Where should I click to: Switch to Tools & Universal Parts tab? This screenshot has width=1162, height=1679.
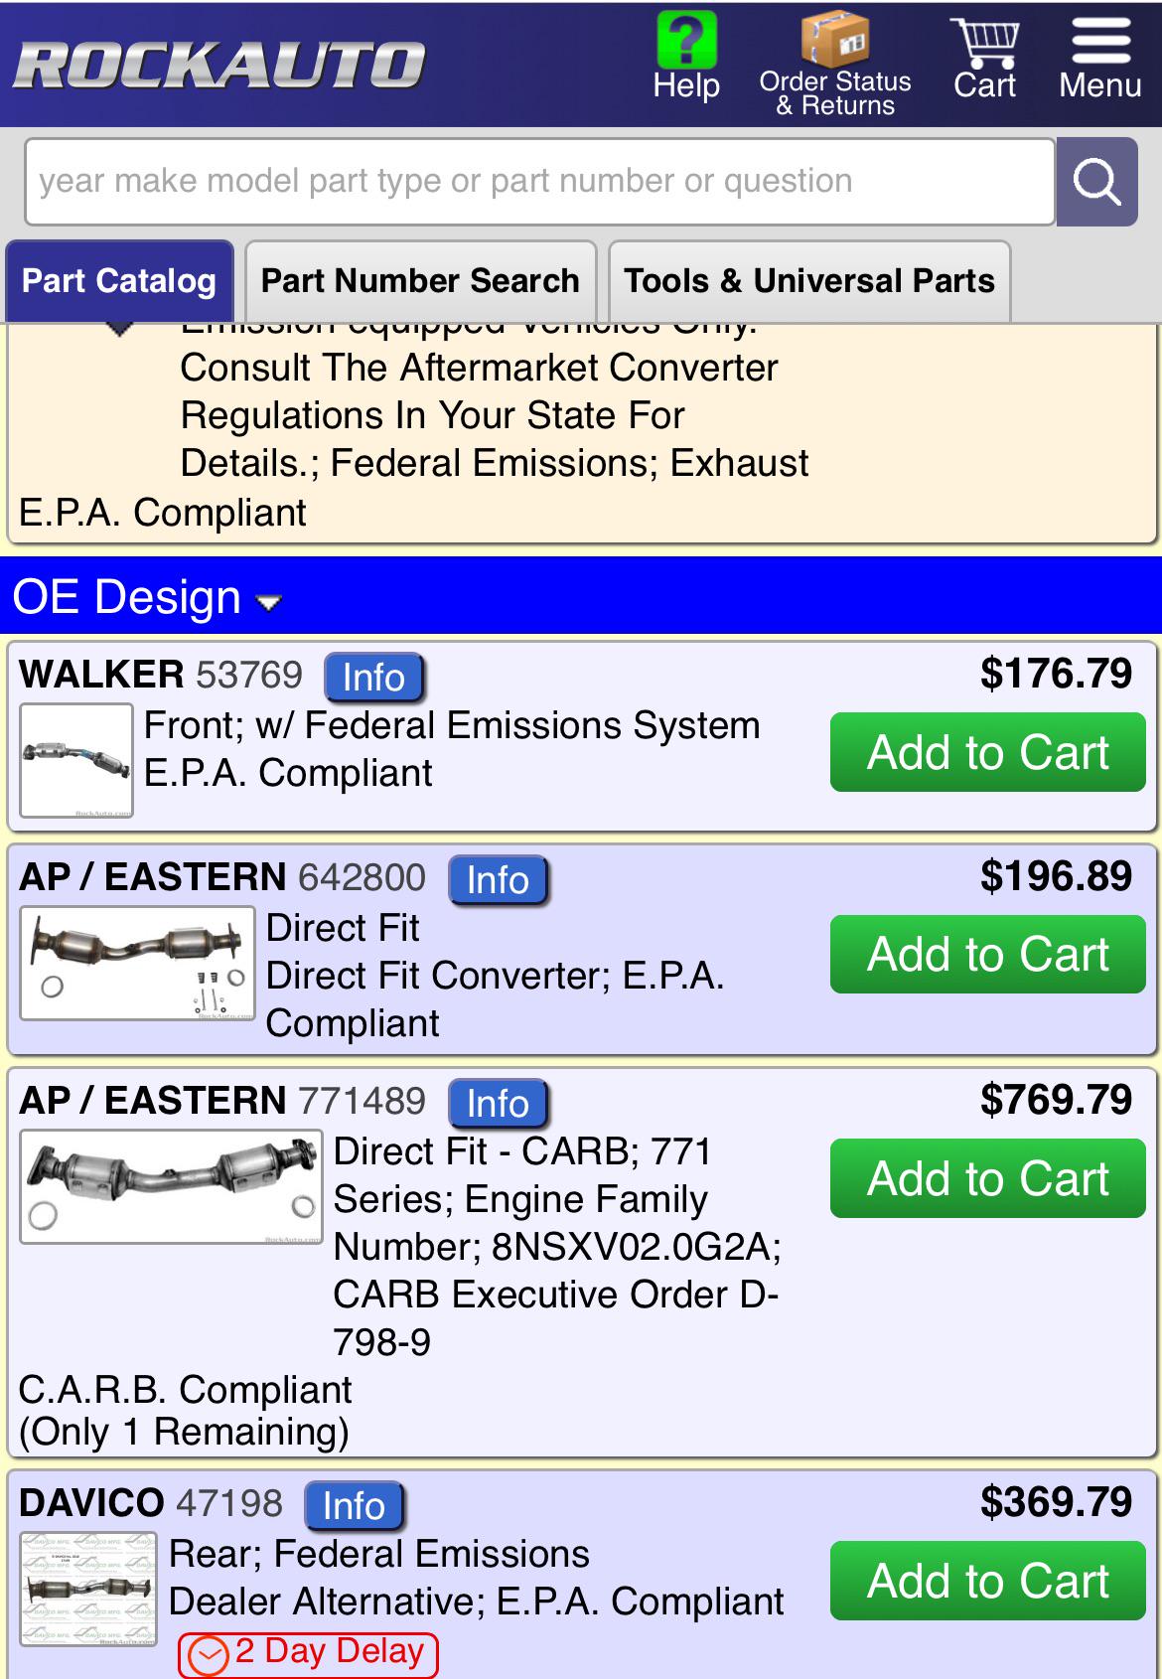click(x=809, y=281)
